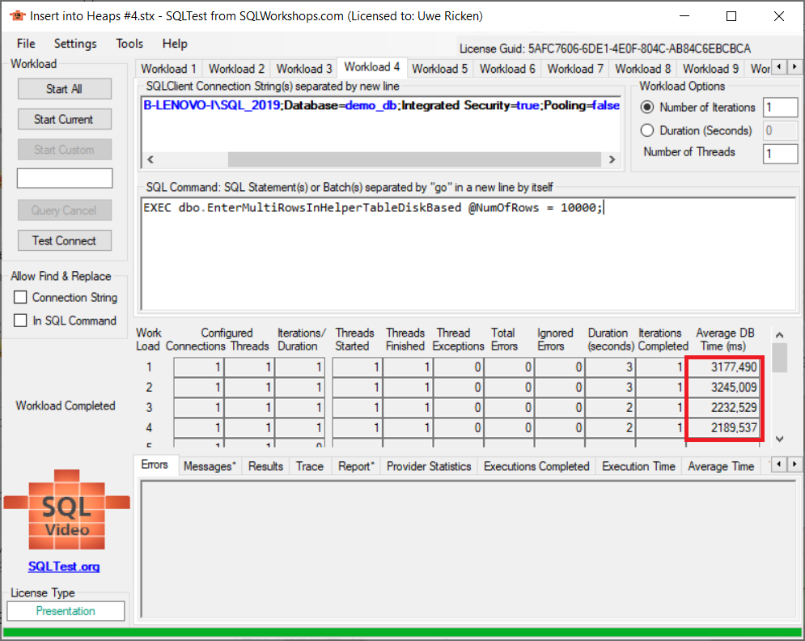
Task: Click the SQLTest app icon in title bar
Action: click(17, 16)
